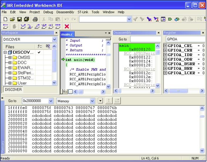
Task: Close the Disassembly panel
Action: coord(159,33)
